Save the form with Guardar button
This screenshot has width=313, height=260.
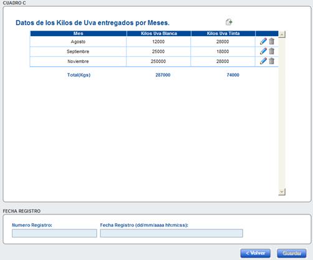click(292, 253)
